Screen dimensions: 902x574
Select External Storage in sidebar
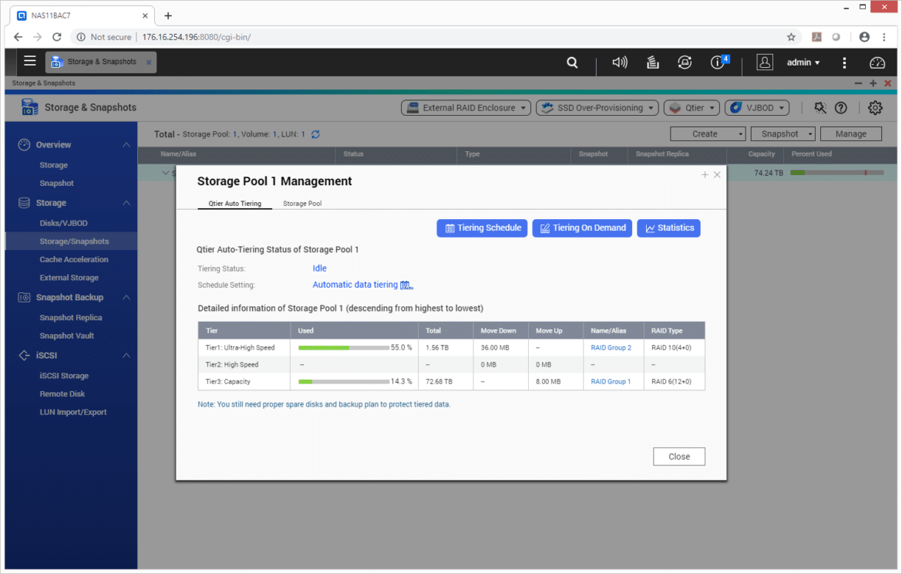69,278
